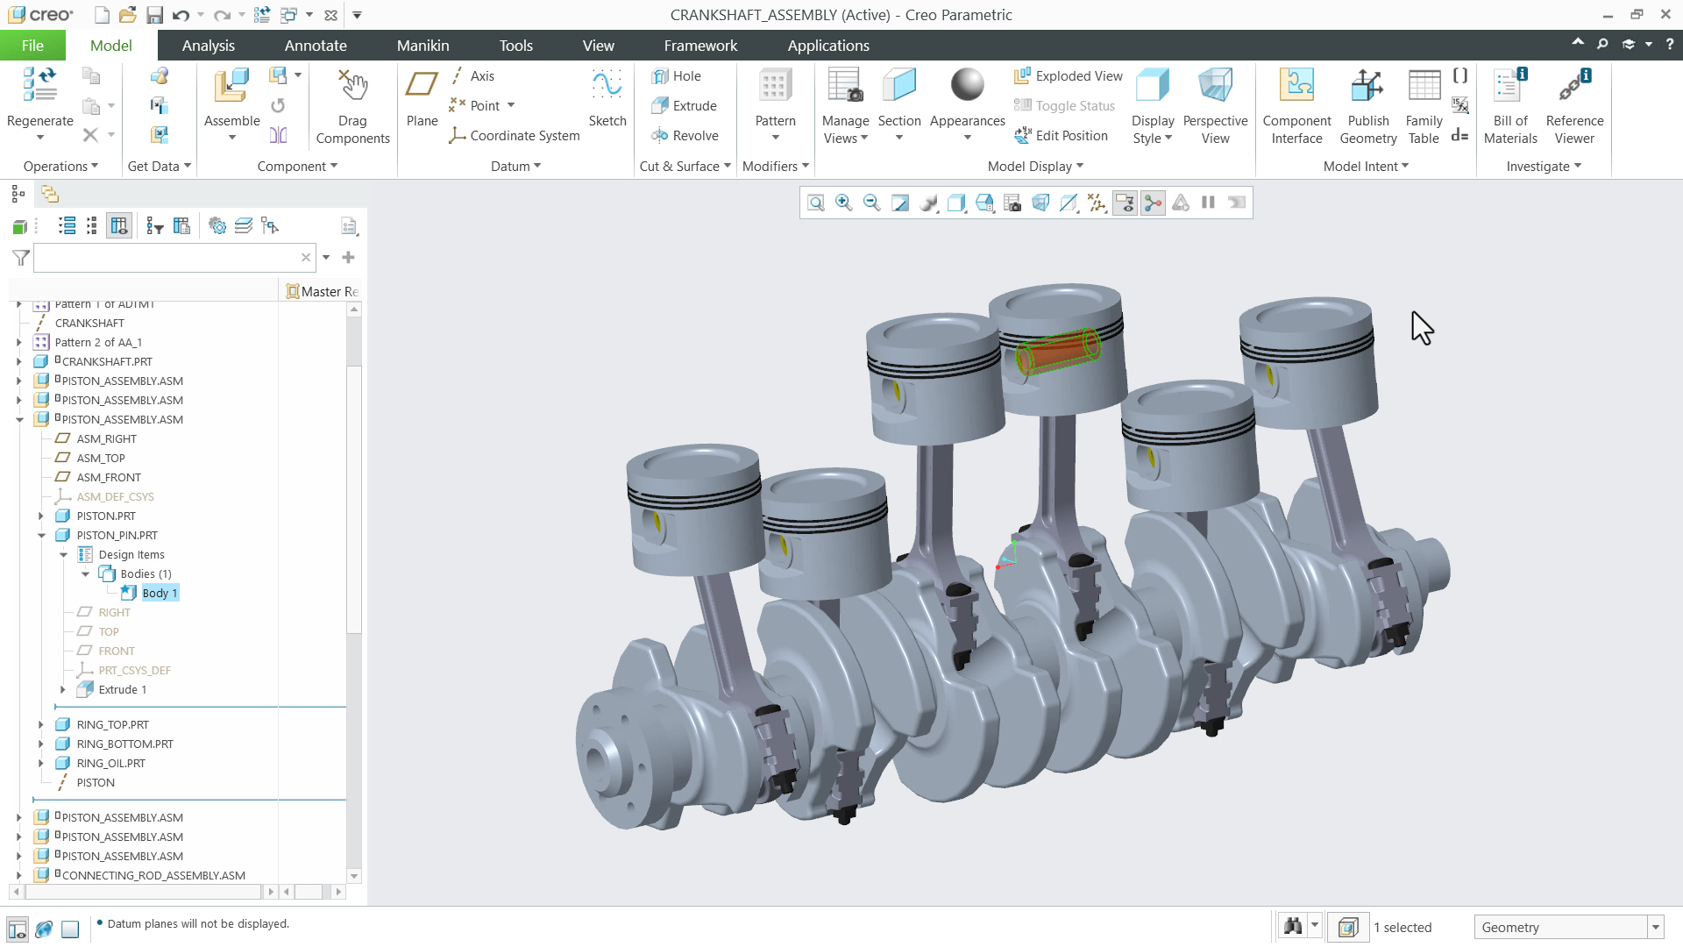Expand the CRANKSHAFT.PRT tree node
Viewport: 1683px width, 947px height.
tap(18, 362)
